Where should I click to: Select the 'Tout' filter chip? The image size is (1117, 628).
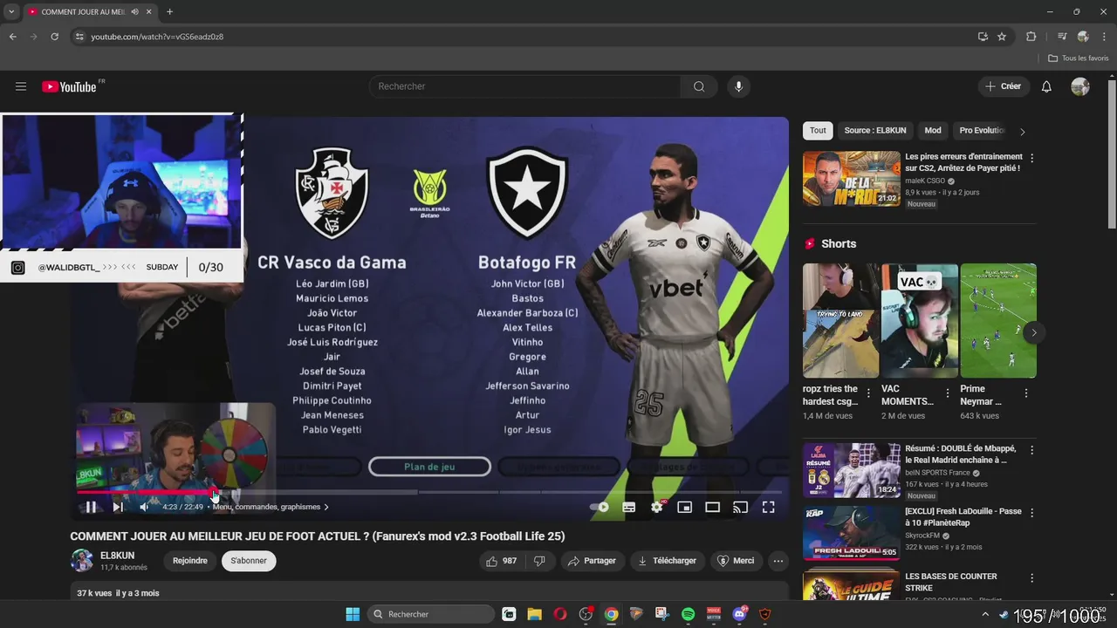(x=818, y=131)
